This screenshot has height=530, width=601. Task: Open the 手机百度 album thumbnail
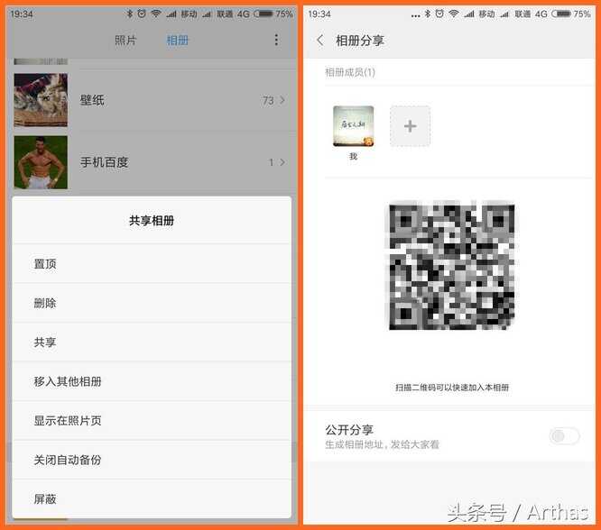pos(41,162)
